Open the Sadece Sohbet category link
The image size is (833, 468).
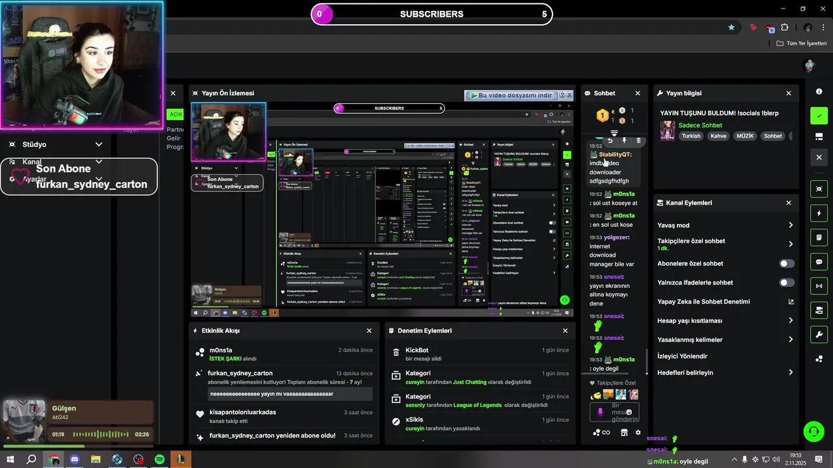pos(700,125)
